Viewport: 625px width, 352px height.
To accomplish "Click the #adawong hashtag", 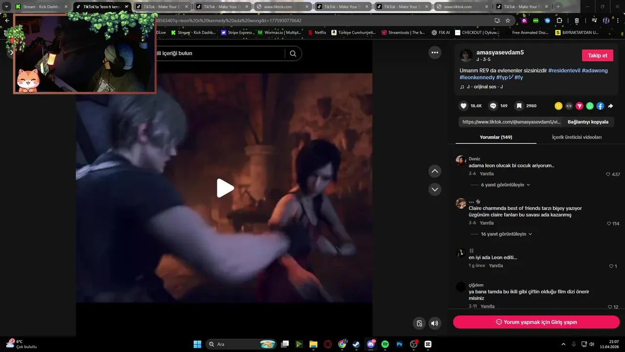I will (595, 70).
